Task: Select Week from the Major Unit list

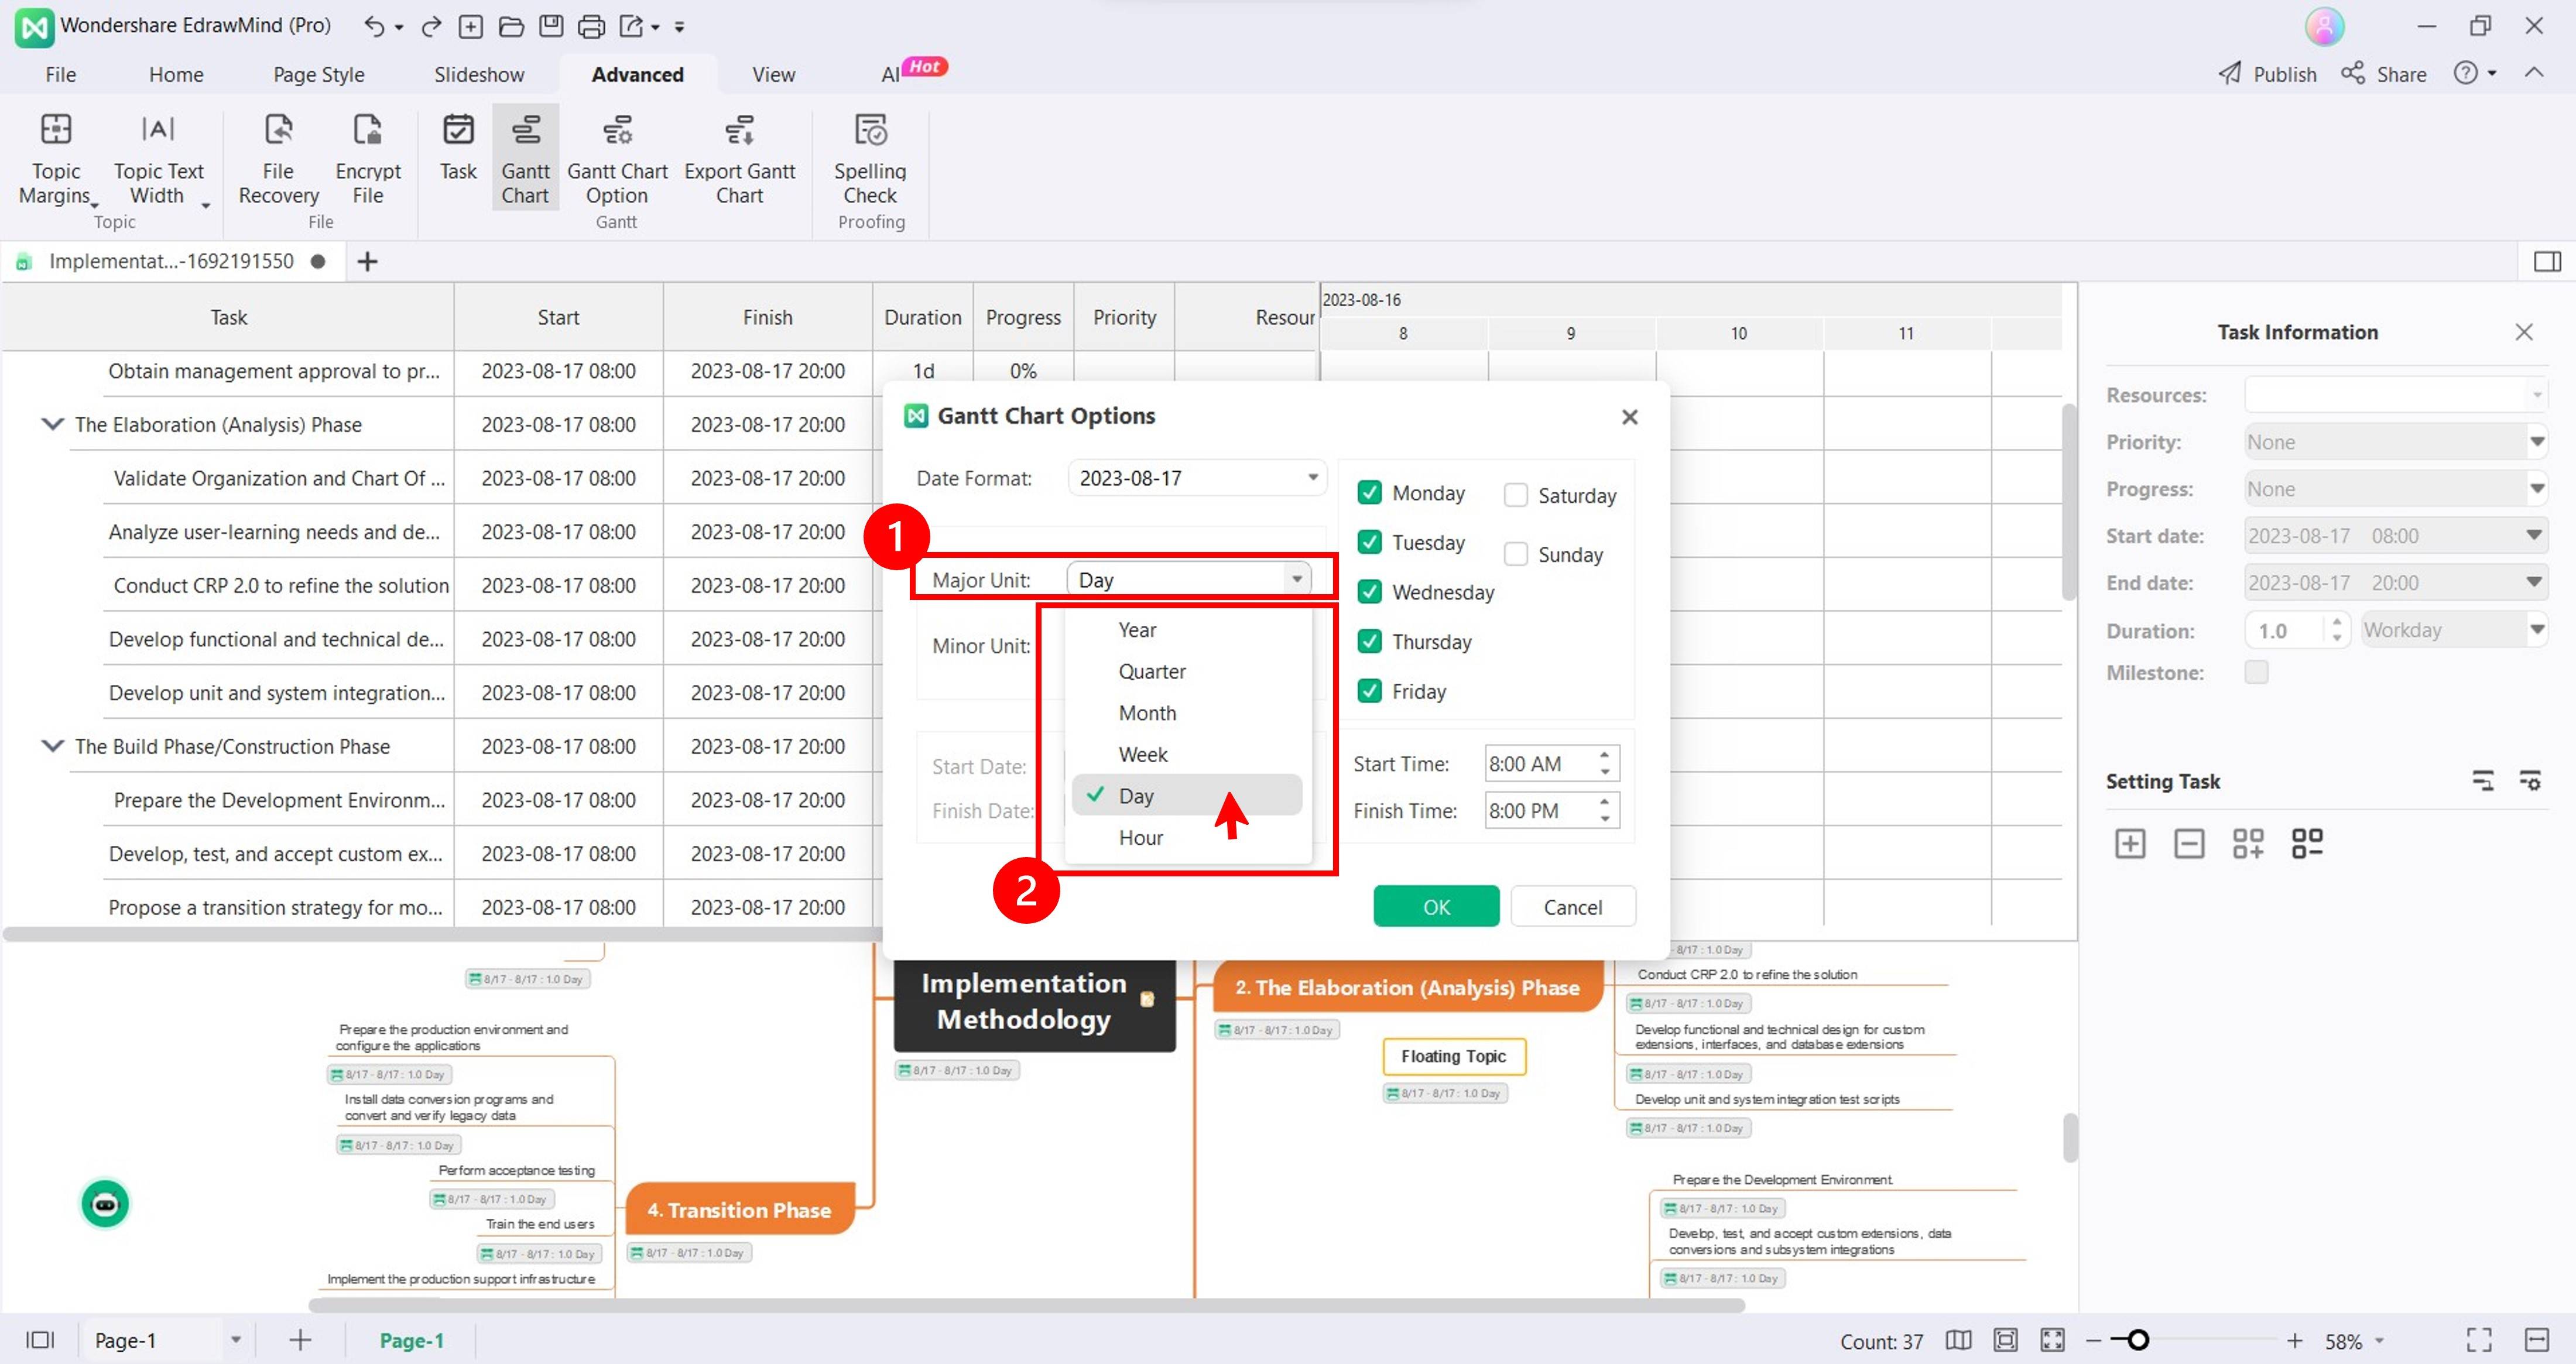Action: [1143, 754]
